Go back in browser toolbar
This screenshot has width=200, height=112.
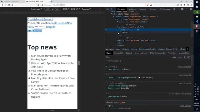[x=2, y=5]
